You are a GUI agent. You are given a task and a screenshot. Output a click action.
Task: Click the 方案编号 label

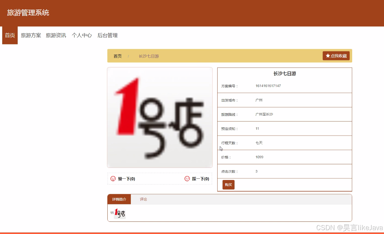click(x=229, y=86)
